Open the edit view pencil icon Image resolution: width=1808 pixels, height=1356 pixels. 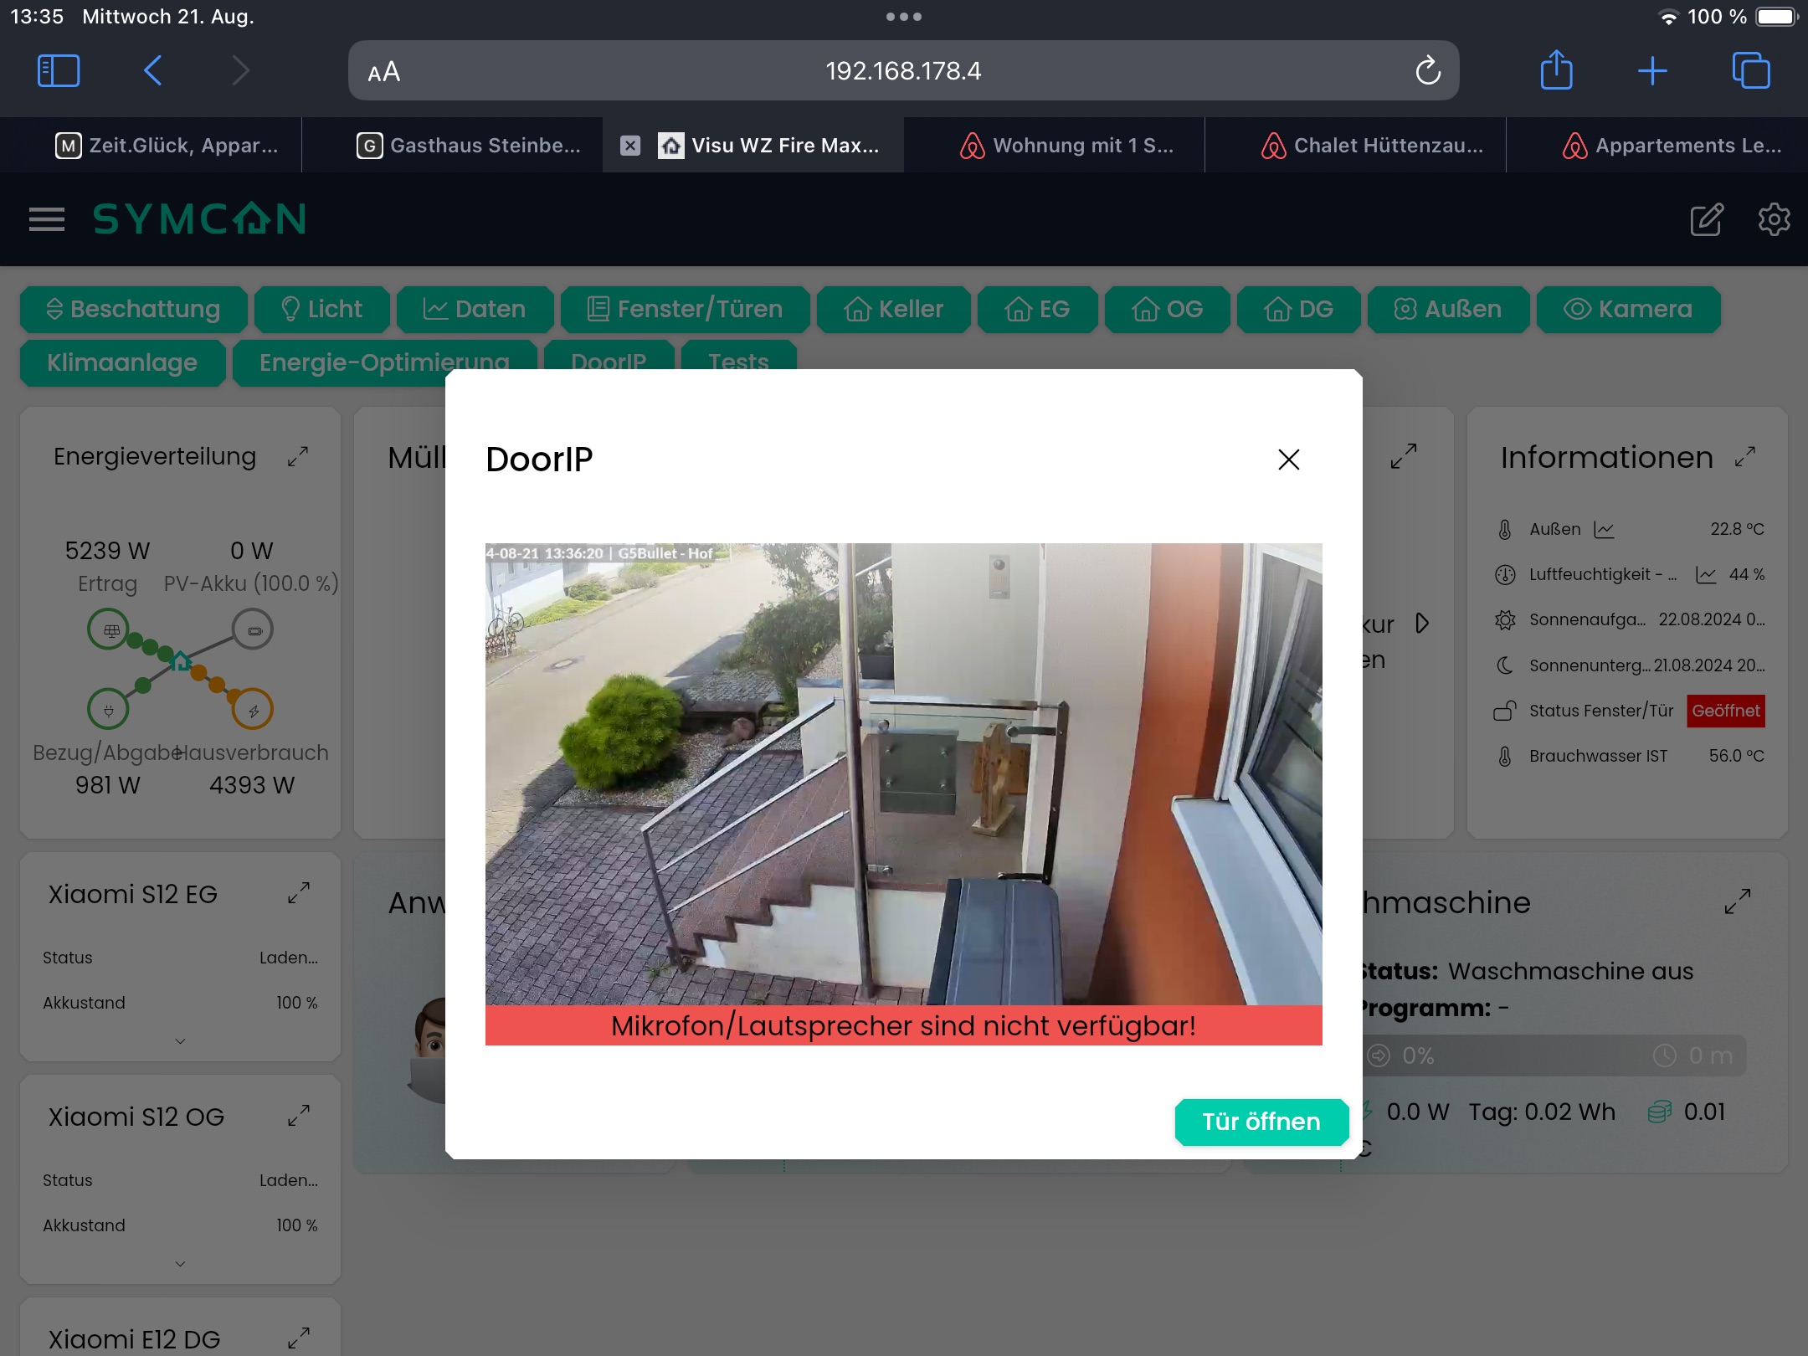(1706, 219)
